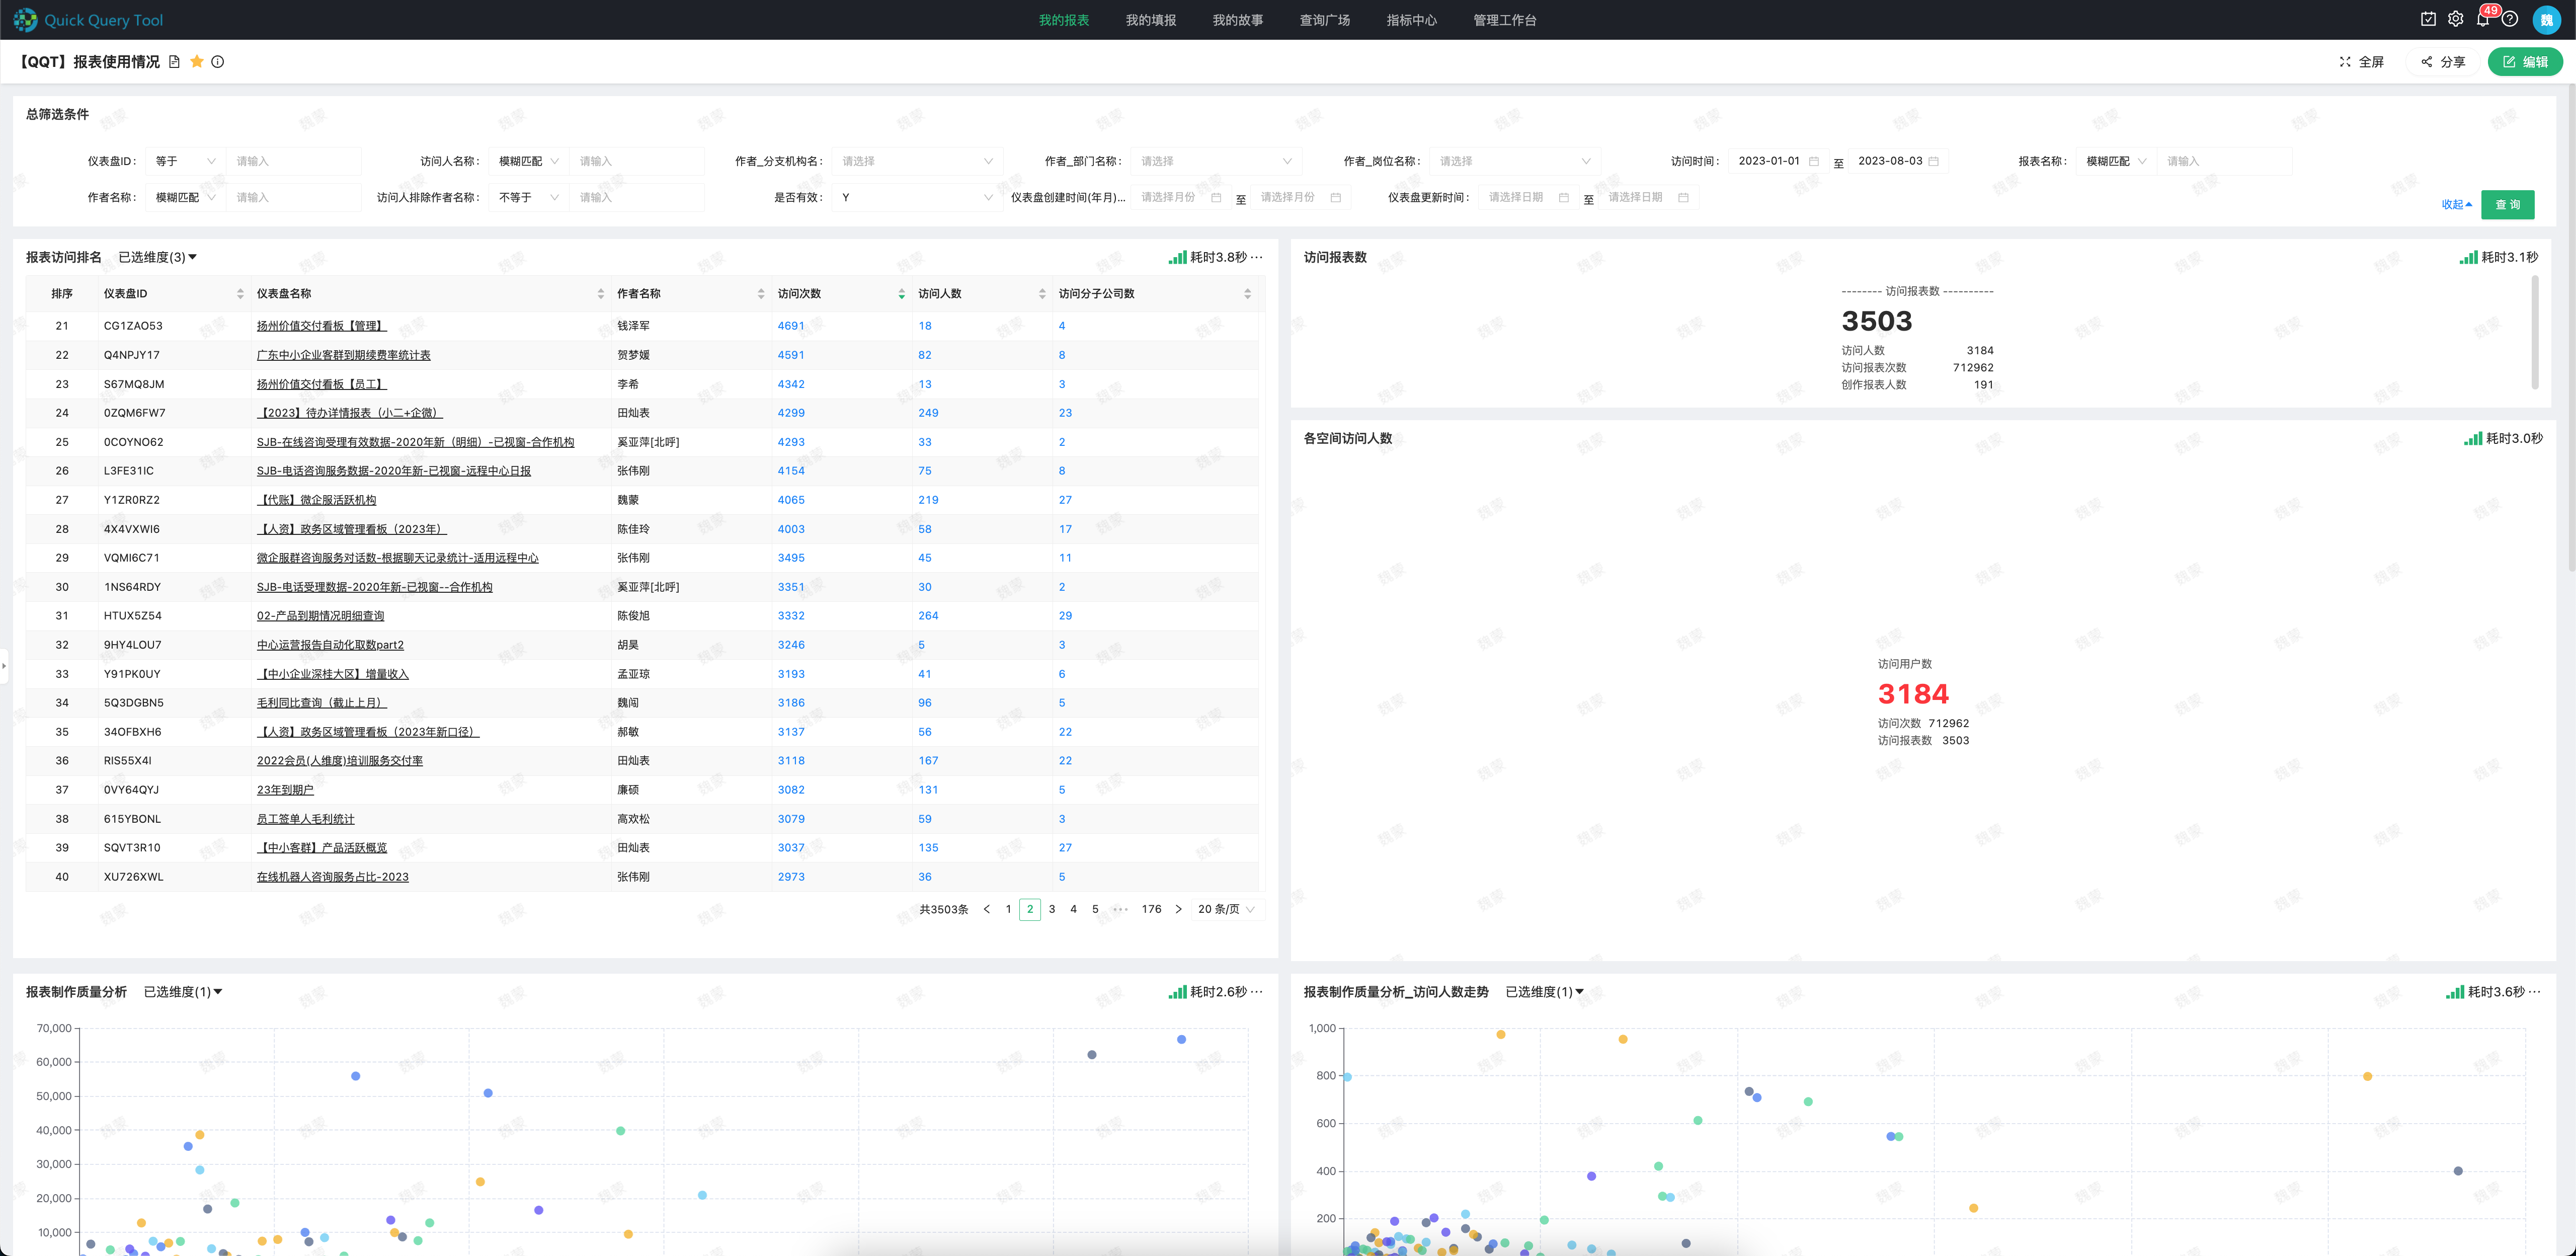Viewport: 2576px width, 1256px height.
Task: Open 访问人排除作者名称 不等于 dropdown
Action: point(529,198)
